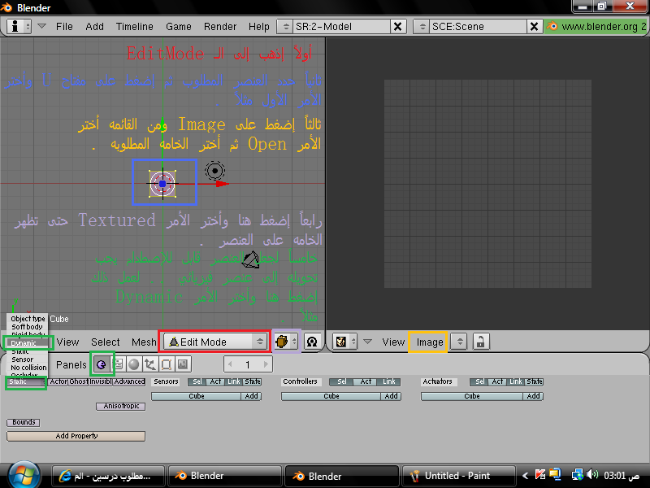Image resolution: width=650 pixels, height=488 pixels.
Task: Open the Timeline menu
Action: click(x=135, y=27)
